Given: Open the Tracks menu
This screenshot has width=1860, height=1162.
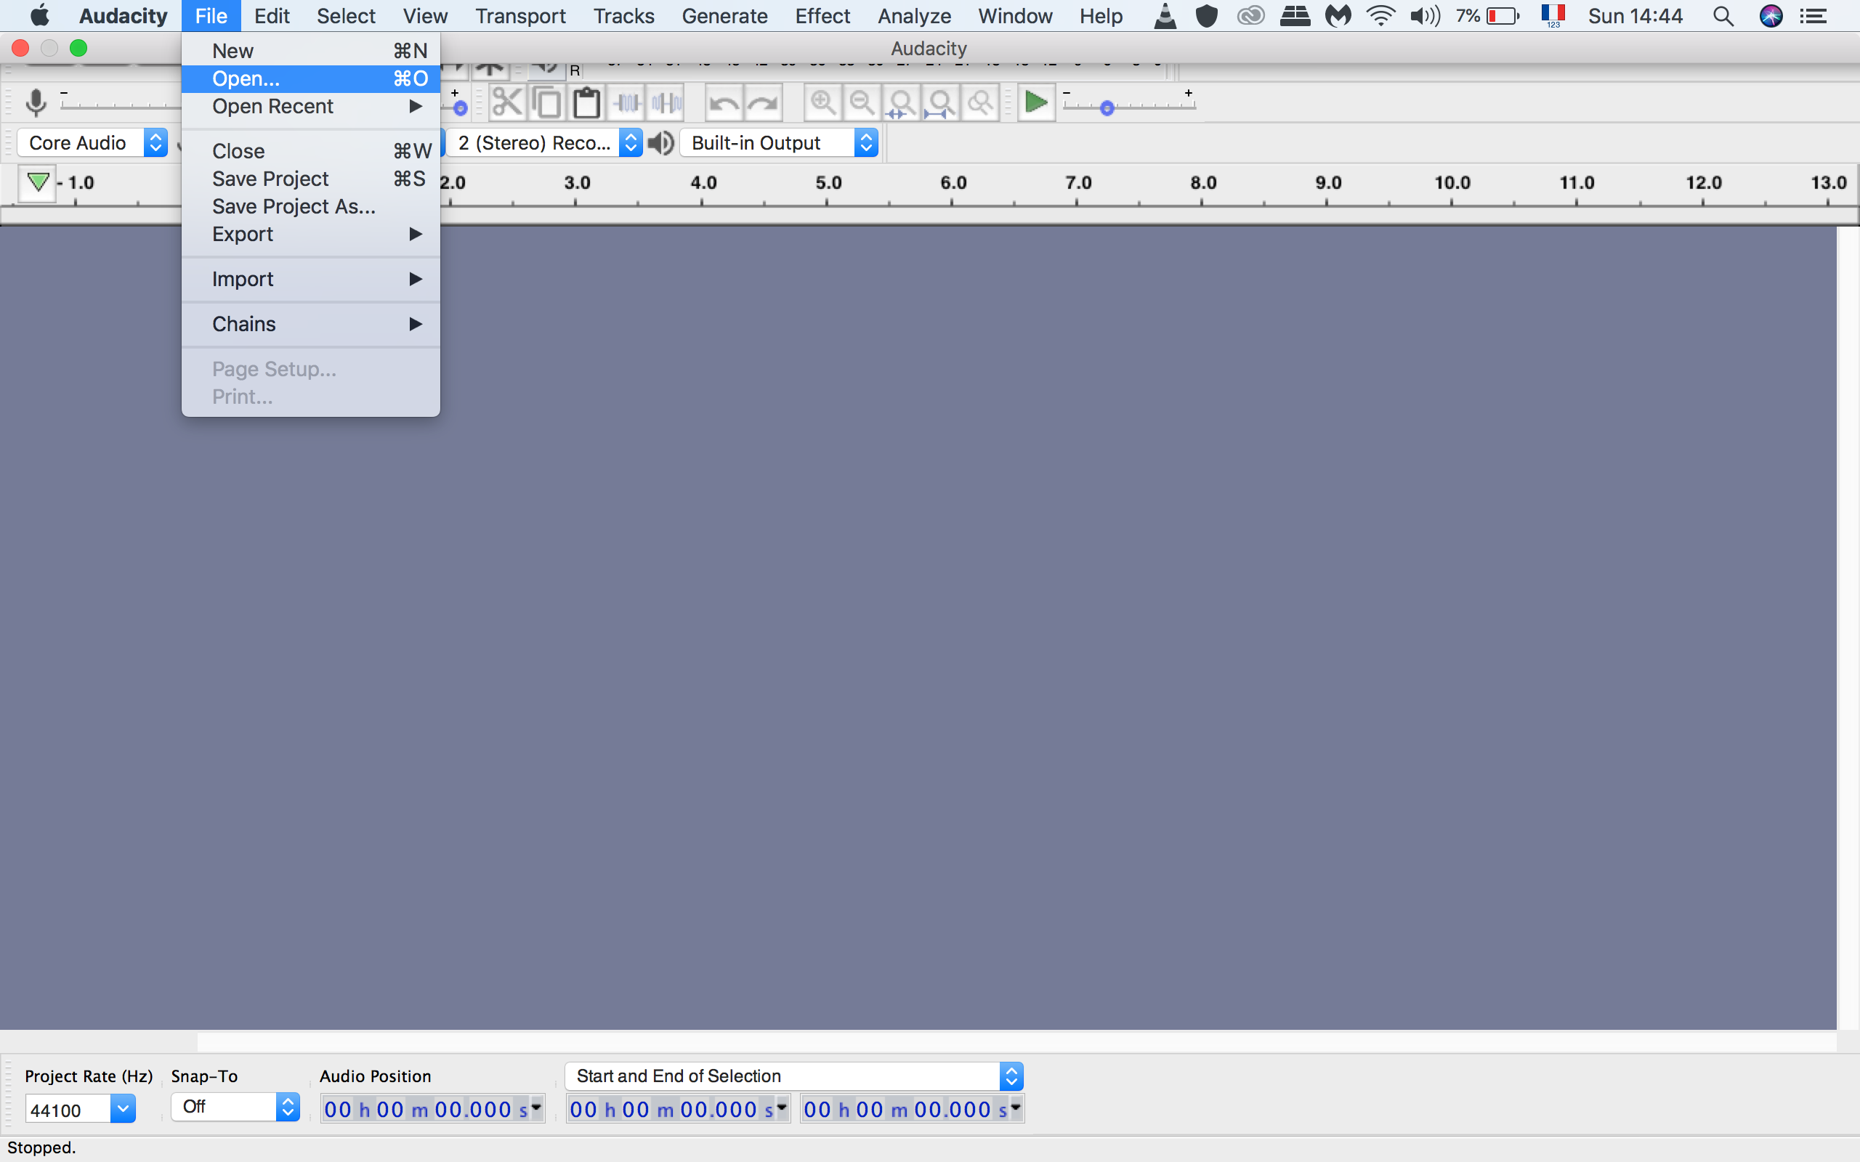Looking at the screenshot, I should point(623,15).
